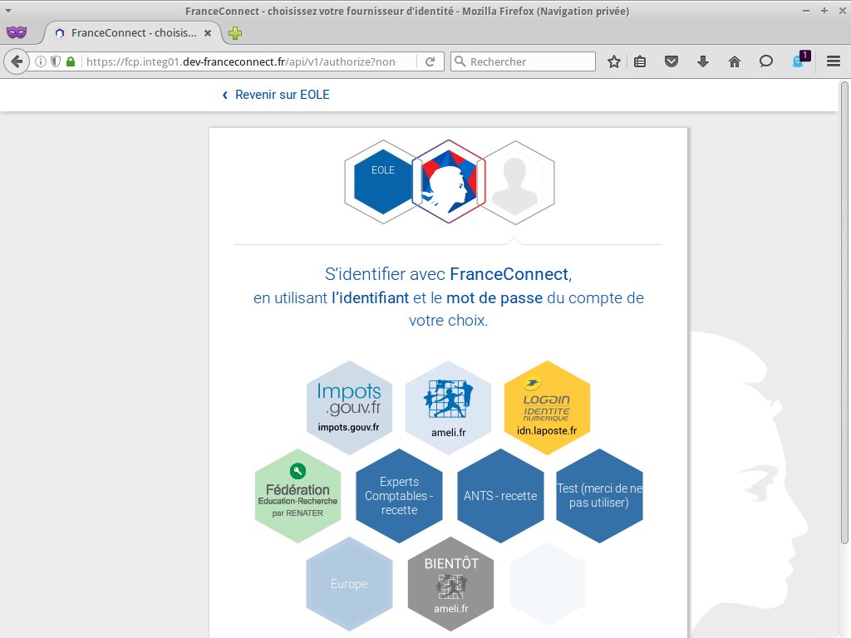851x638 pixels.
Task: Open a new tab with the plus icon
Action: click(235, 33)
